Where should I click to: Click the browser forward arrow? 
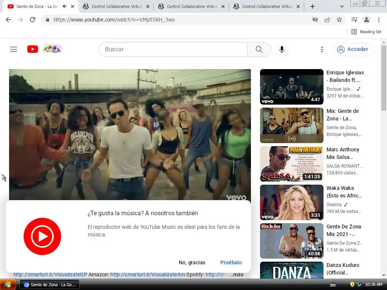coord(20,20)
